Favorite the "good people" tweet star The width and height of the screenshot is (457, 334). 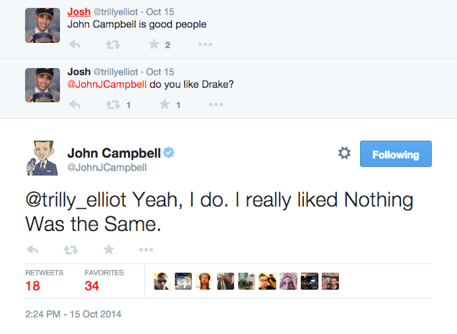coord(155,44)
